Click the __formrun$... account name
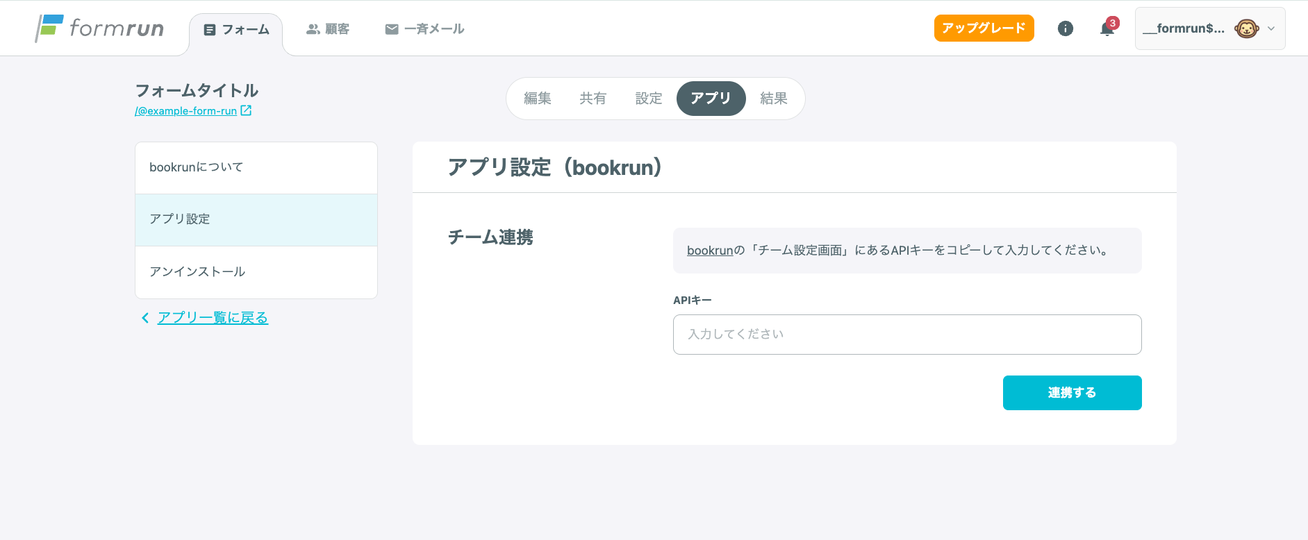The height and width of the screenshot is (540, 1308). coord(1184,28)
